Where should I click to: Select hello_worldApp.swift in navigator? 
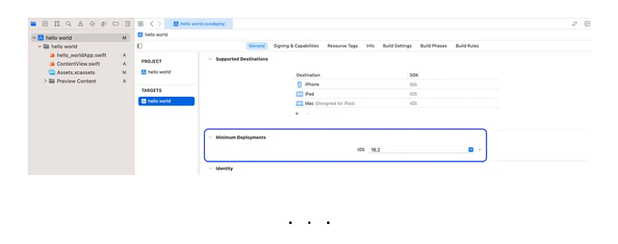click(x=81, y=55)
